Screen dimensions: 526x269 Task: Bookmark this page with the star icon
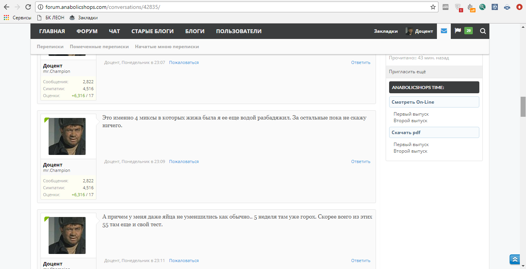click(433, 7)
